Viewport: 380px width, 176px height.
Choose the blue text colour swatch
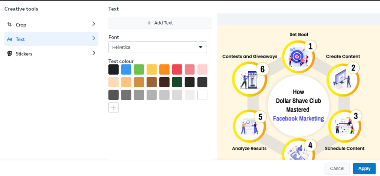(x=126, y=69)
